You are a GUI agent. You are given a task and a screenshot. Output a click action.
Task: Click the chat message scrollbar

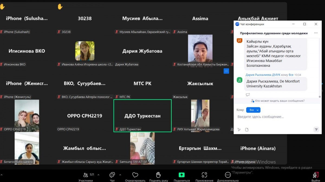click(320, 68)
